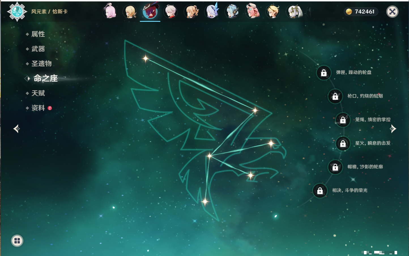
Task: Pick the pink-haired character with horns
Action: tap(252, 12)
